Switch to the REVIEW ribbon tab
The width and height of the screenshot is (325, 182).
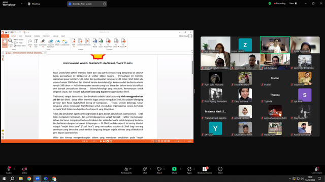[x=28, y=36]
